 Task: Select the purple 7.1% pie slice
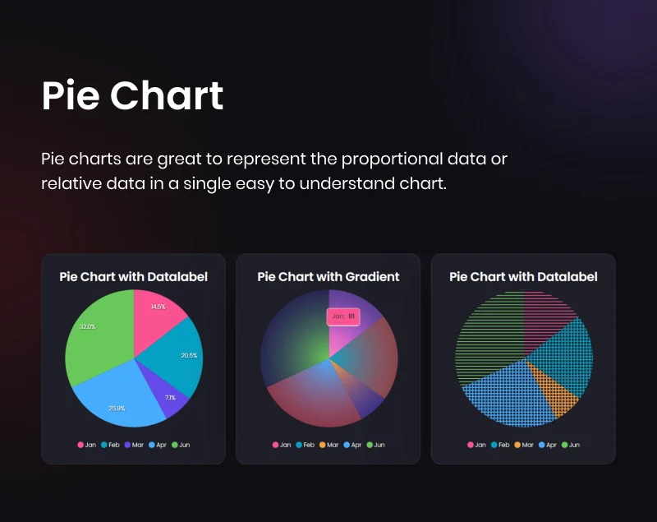click(168, 396)
